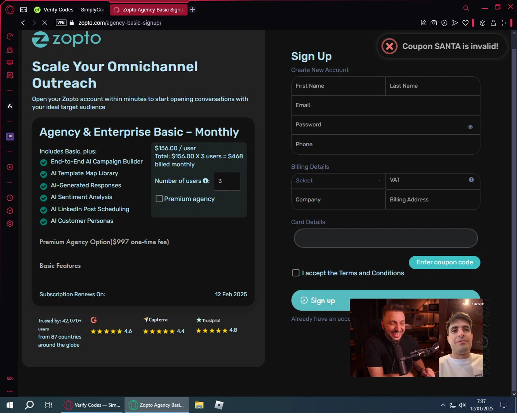517x413 pixels.
Task: Toggle password visibility eye icon
Action: (x=470, y=127)
